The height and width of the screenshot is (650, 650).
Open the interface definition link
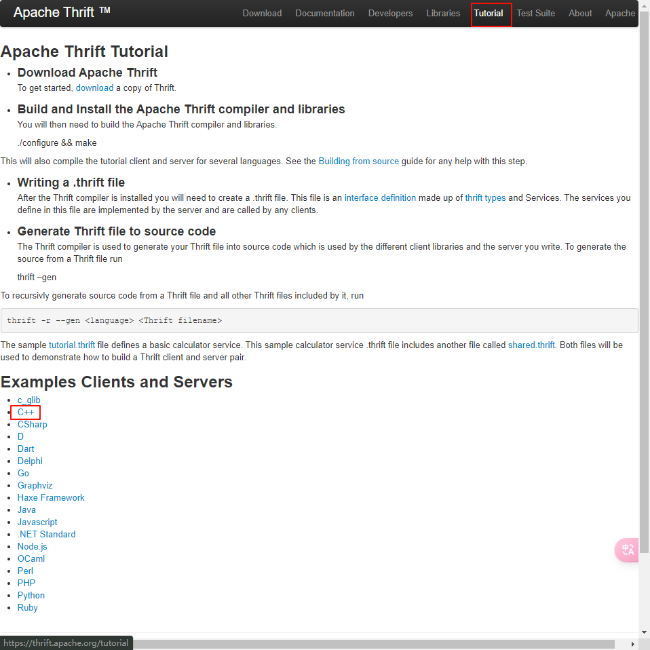coord(380,197)
